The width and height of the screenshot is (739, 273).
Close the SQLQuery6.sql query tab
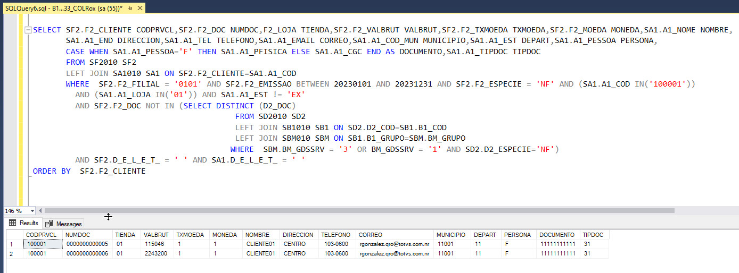[140, 9]
